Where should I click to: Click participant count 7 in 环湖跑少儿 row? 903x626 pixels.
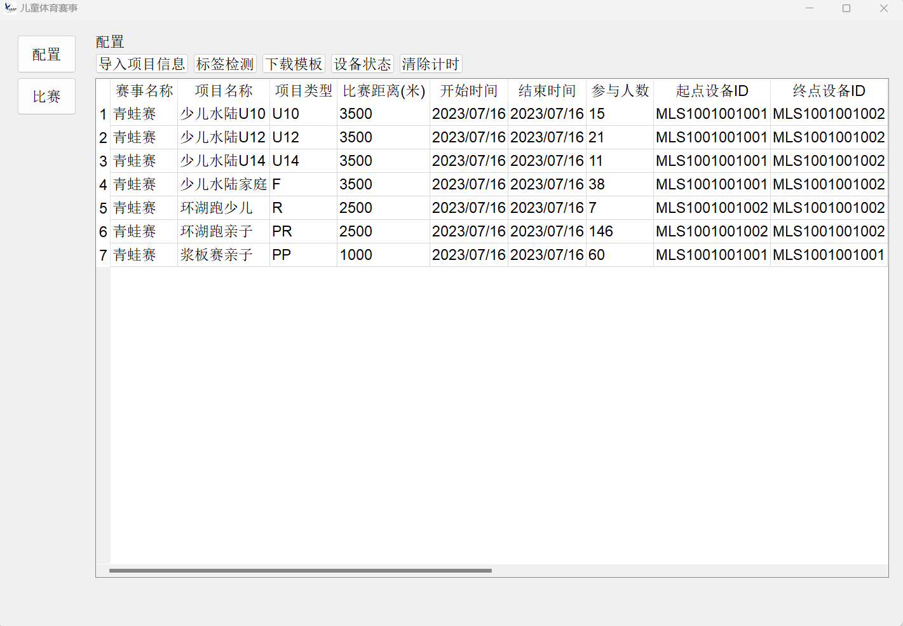[x=620, y=208]
